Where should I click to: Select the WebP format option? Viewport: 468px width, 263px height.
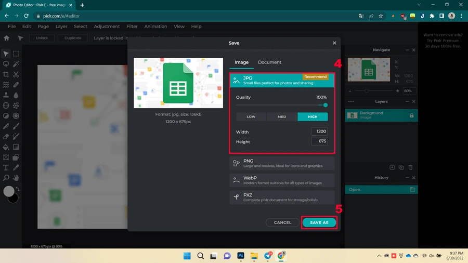(282, 180)
